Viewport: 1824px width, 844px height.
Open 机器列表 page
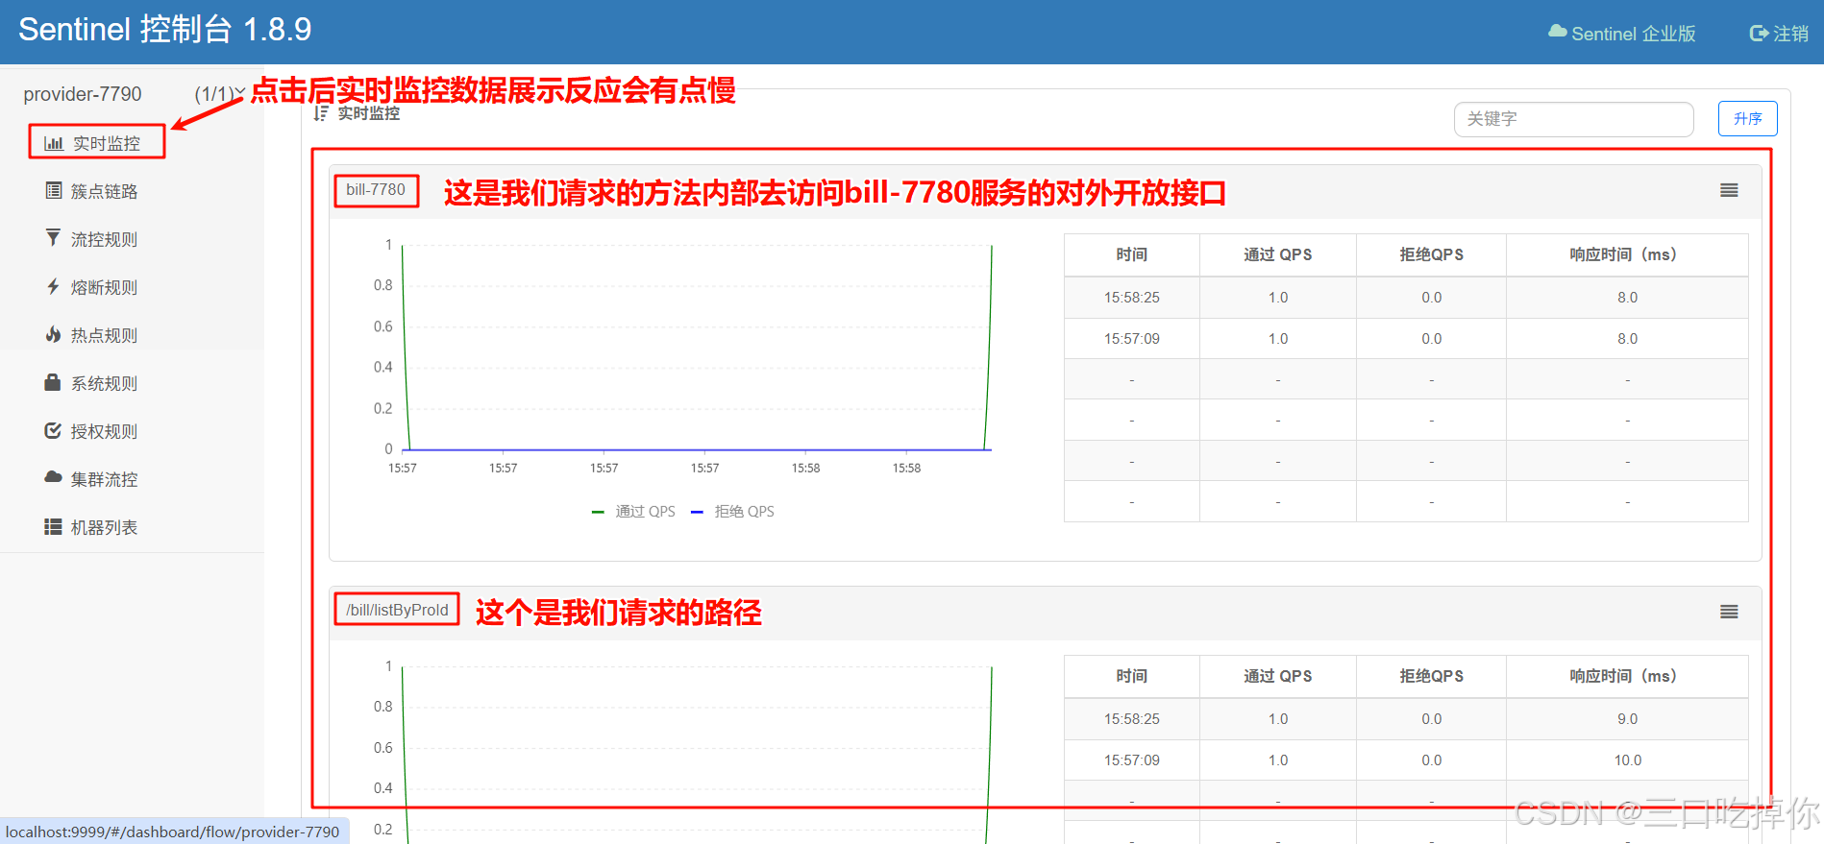(x=104, y=527)
